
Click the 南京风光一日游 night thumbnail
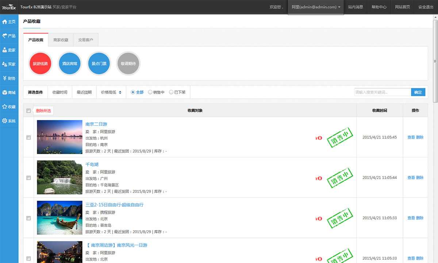click(x=60, y=252)
